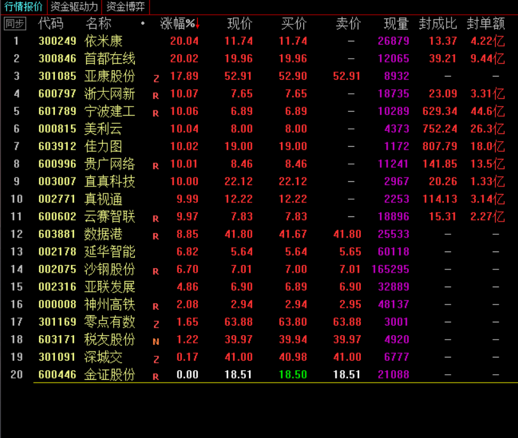This screenshot has height=438, width=518.
Task: Sort by 封成比 column header
Action: (x=438, y=24)
